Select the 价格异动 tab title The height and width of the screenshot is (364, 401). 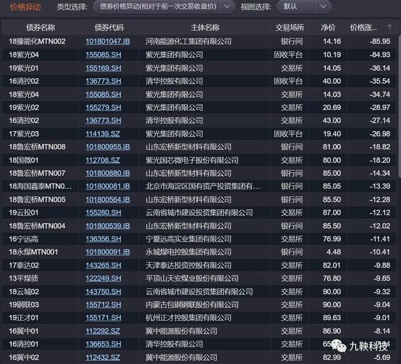pos(25,7)
